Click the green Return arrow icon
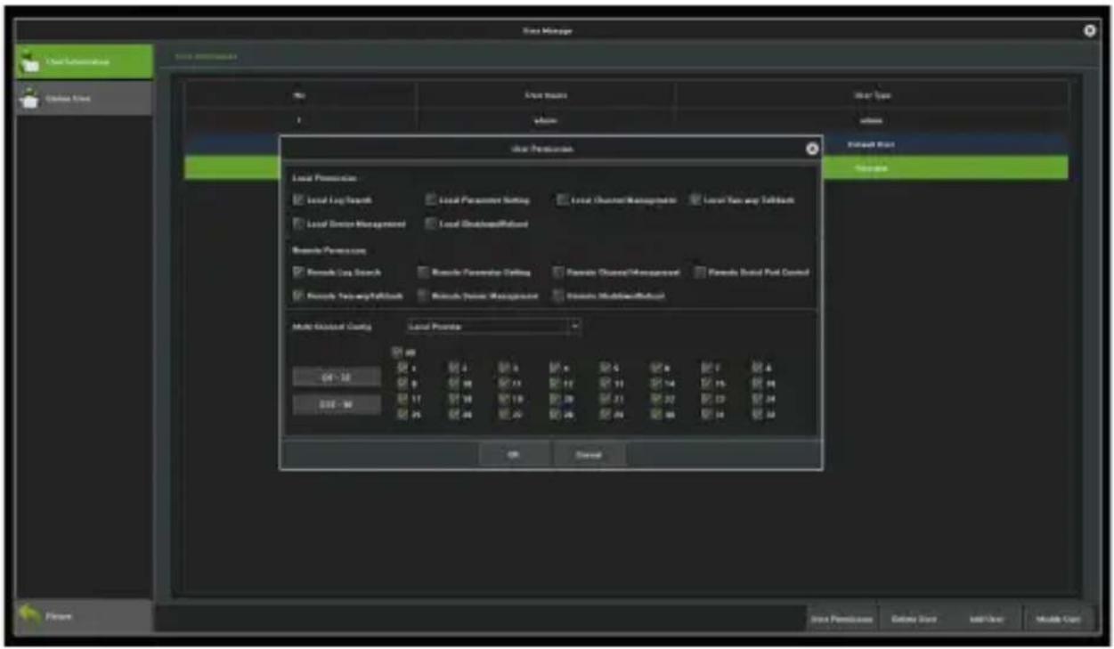1114x649 pixels. click(x=29, y=615)
